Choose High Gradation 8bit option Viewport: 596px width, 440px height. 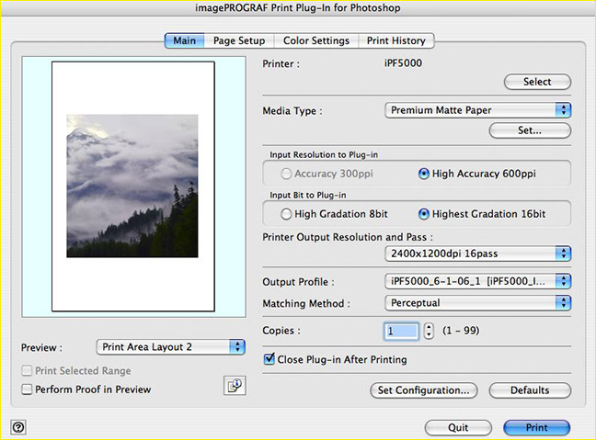click(x=288, y=214)
